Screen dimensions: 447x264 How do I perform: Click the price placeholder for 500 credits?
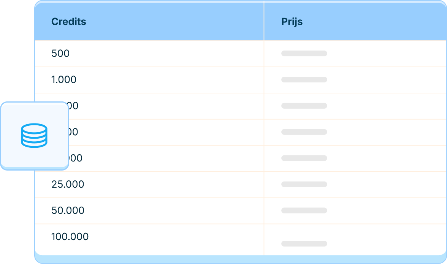[x=304, y=54]
